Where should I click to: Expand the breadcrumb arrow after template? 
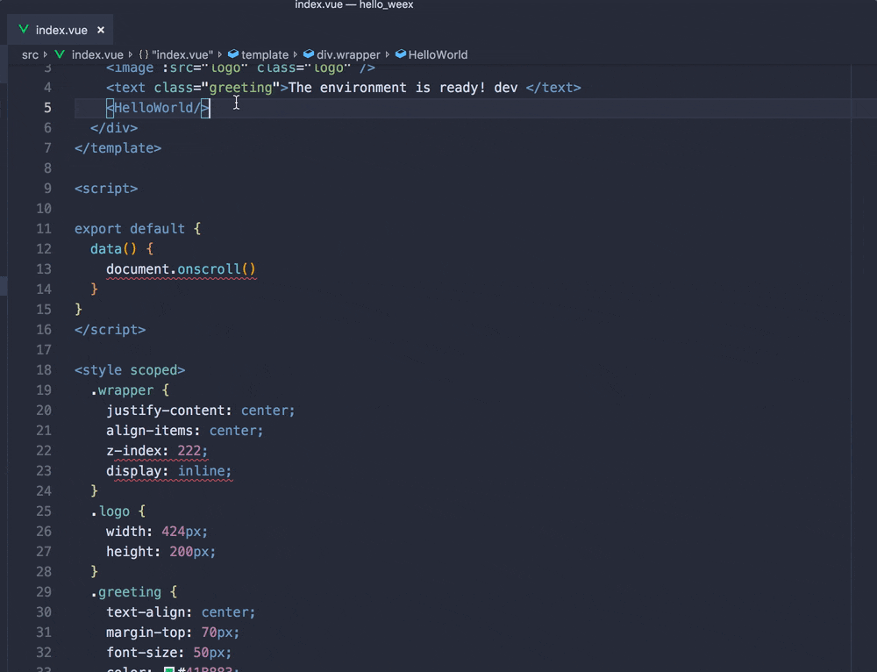(296, 54)
